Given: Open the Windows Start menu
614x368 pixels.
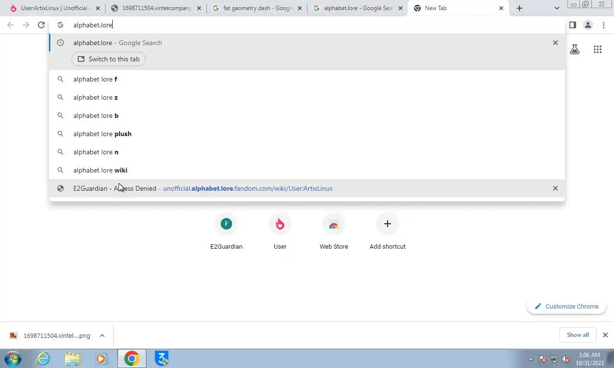Looking at the screenshot, I should [x=12, y=358].
